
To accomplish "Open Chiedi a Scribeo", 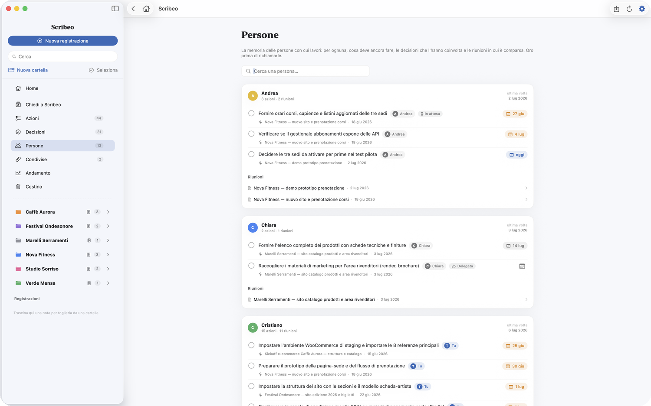I will tap(62, 104).
